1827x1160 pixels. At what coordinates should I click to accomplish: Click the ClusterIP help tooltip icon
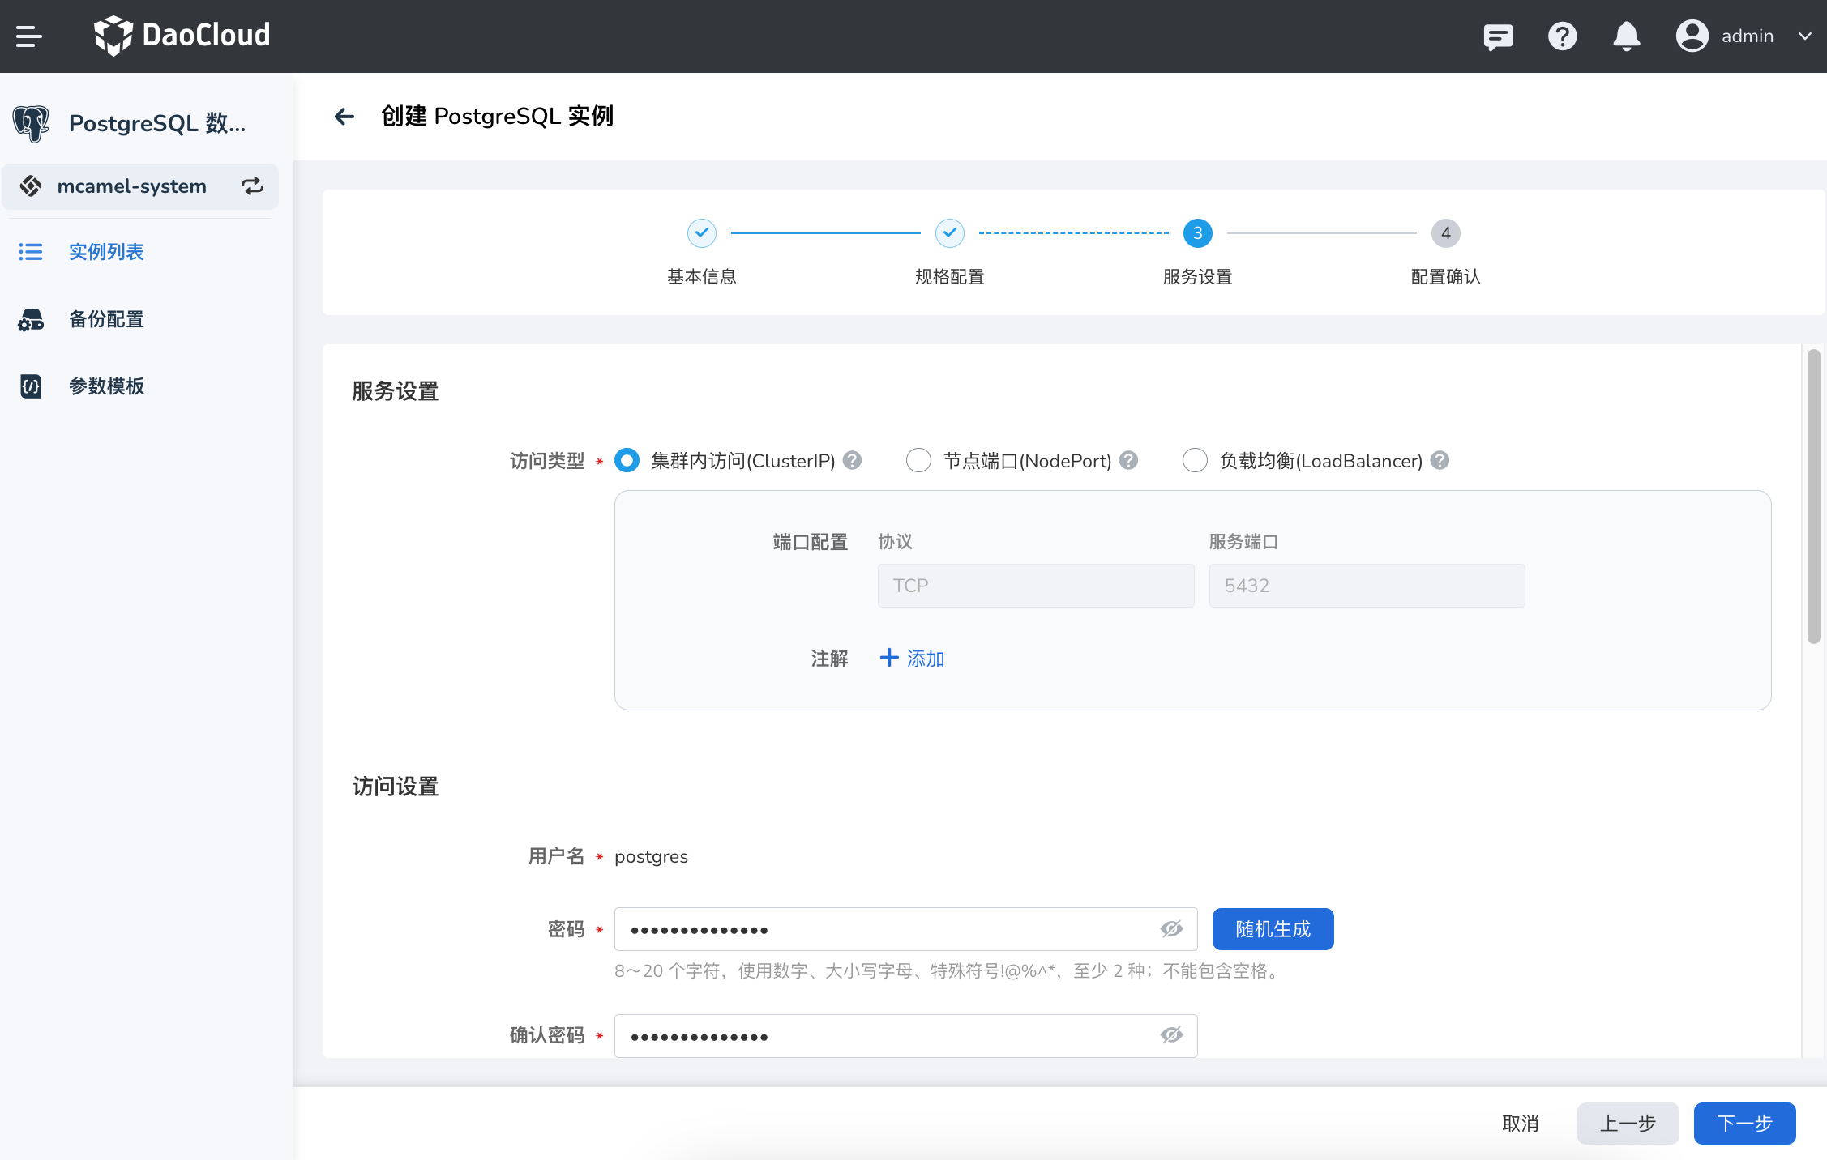coord(852,460)
